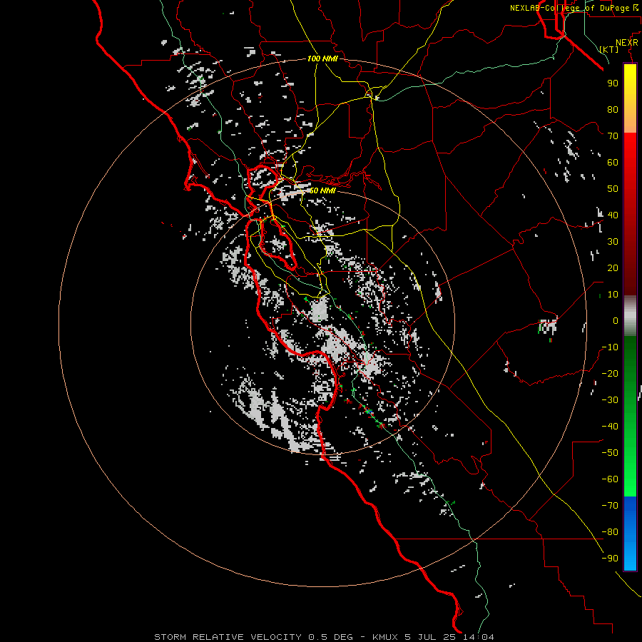Click the 0 value on the velocity scale
The image size is (642, 642).
coord(616,320)
